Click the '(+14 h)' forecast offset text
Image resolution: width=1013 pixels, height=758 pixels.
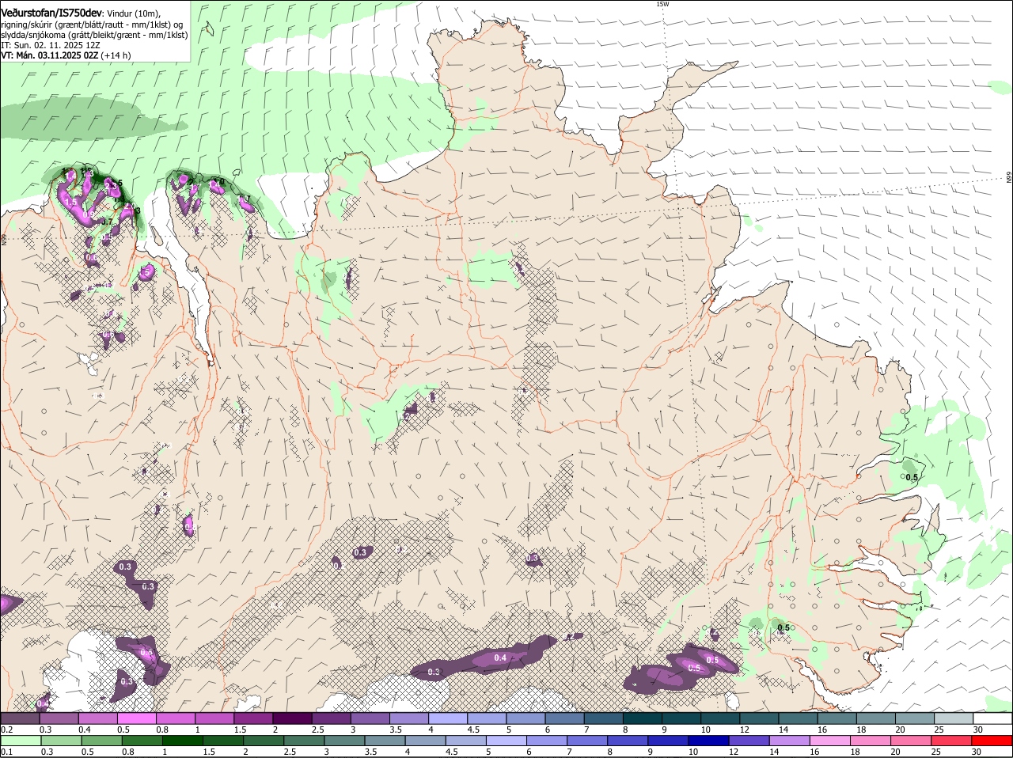coord(116,55)
